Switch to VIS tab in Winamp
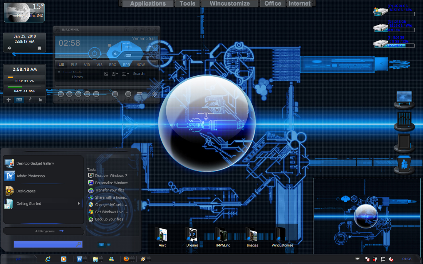 pos(100,65)
